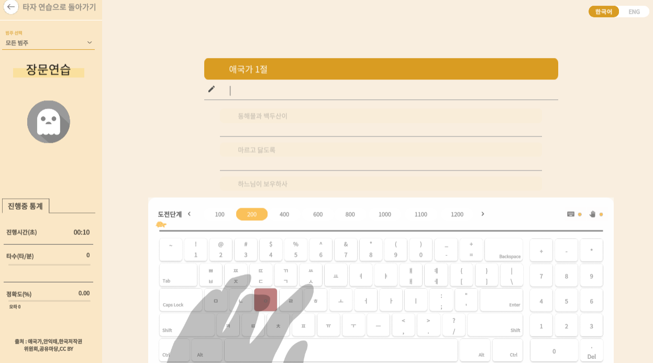This screenshot has width=653, height=363.
Task: Click the ghost avatar image
Action: coord(48,122)
